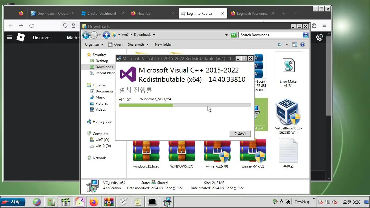Click terminal laptop icon in taskbar
This screenshot has width=370, height=208.
(152, 202)
